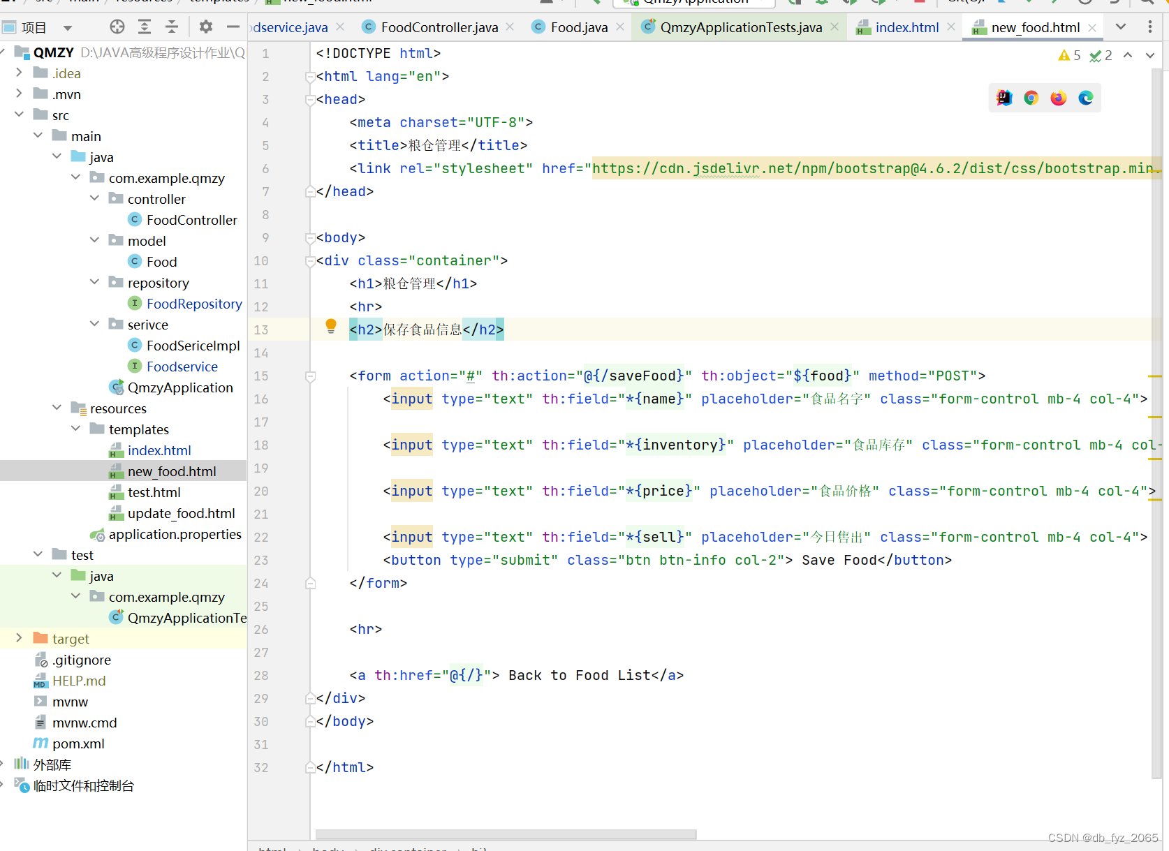Collapse the templates folder arrow

tap(75, 429)
